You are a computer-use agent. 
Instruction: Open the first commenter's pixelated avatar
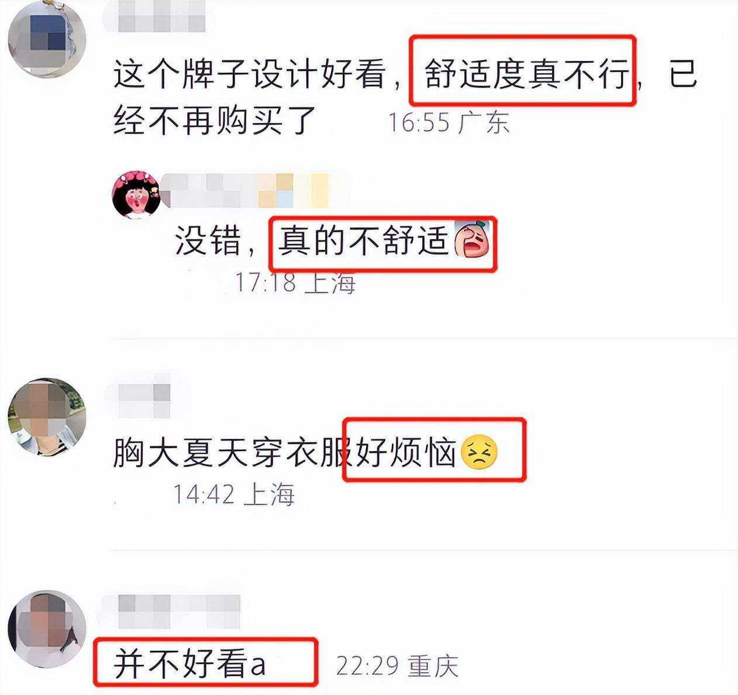click(x=47, y=39)
